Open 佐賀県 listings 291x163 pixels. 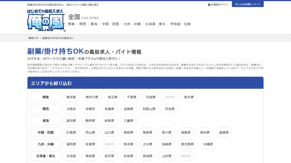90,144
